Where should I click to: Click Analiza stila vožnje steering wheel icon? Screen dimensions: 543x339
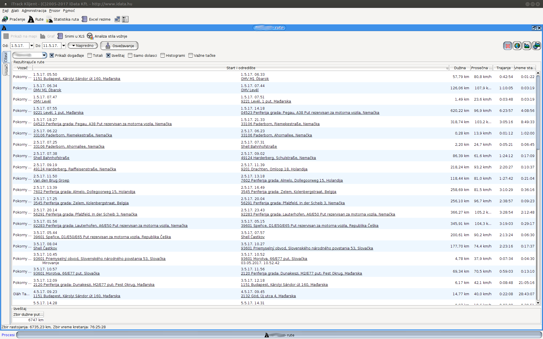tap(90, 36)
